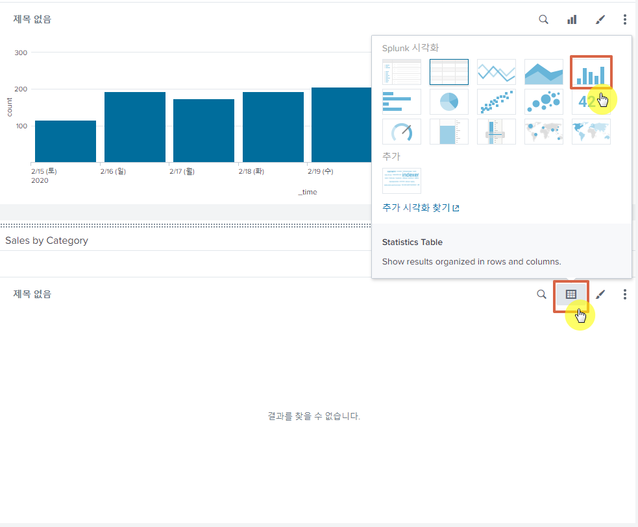
Task: Select Bubble Chart visualization
Action: pos(544,102)
